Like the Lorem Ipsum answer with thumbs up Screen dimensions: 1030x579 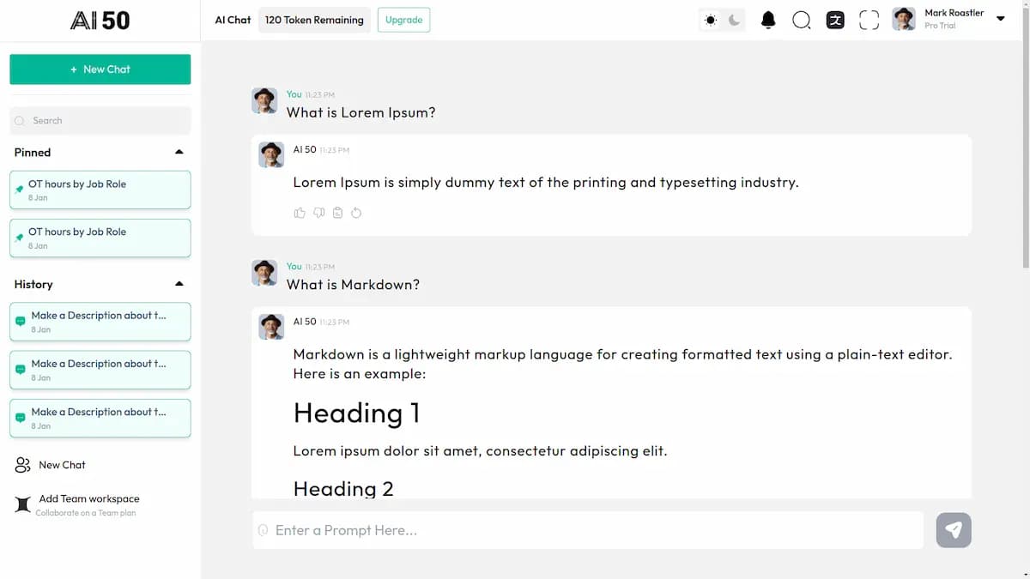(300, 213)
